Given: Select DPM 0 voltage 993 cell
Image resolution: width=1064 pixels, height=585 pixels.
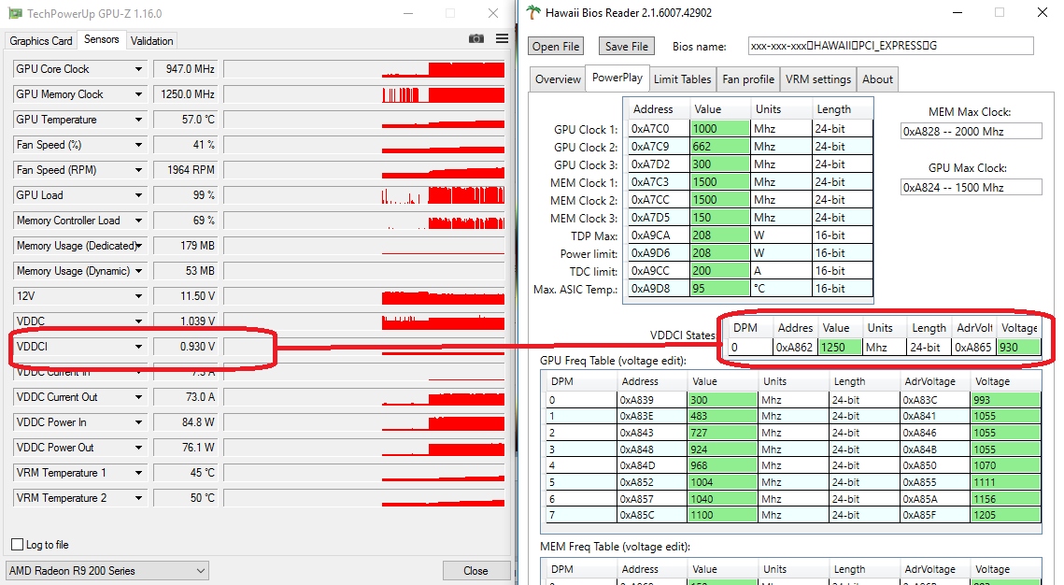Looking at the screenshot, I should coord(1005,400).
